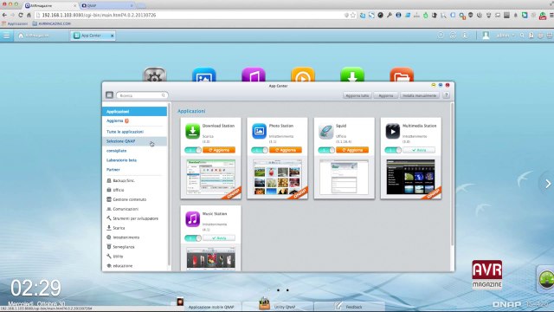The height and width of the screenshot is (312, 554).
Task: Bookmark page with the star icon
Action: (353, 16)
